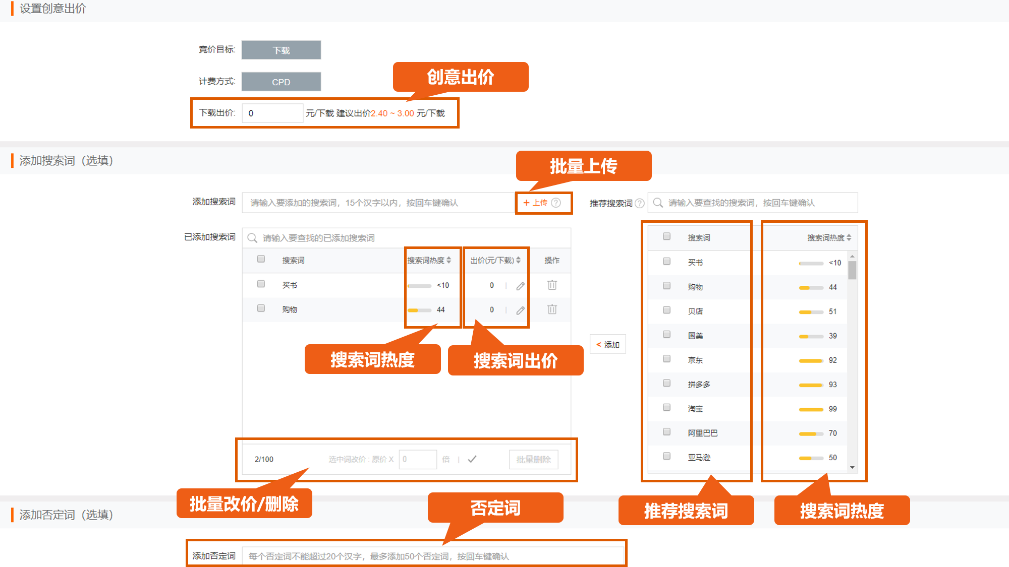1009x567 pixels.
Task: Click the 添加 button to add recommended words
Action: point(607,344)
